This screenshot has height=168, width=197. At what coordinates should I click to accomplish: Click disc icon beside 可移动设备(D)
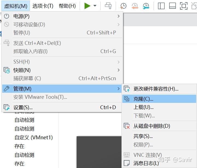7,24
